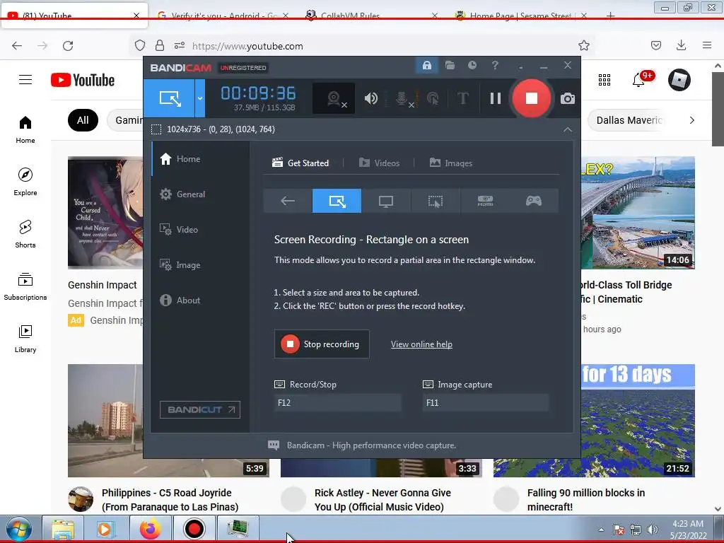This screenshot has height=543, width=724.
Task: Open the YouTube account avatar menu
Action: click(x=679, y=80)
